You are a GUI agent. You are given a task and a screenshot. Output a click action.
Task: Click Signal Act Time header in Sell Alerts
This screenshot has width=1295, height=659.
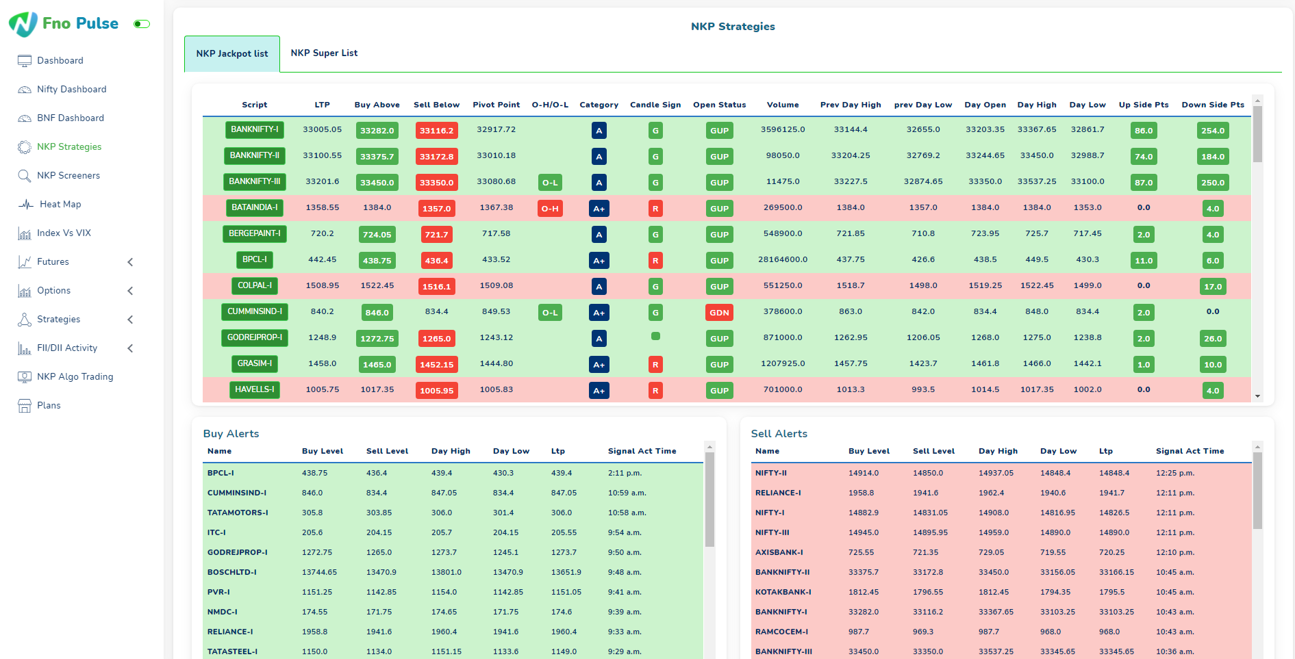[x=1190, y=451]
